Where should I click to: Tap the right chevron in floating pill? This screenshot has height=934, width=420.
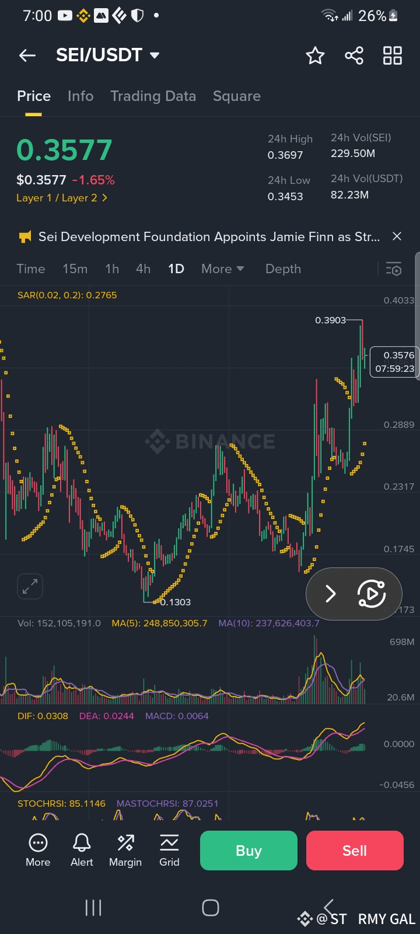click(x=331, y=594)
